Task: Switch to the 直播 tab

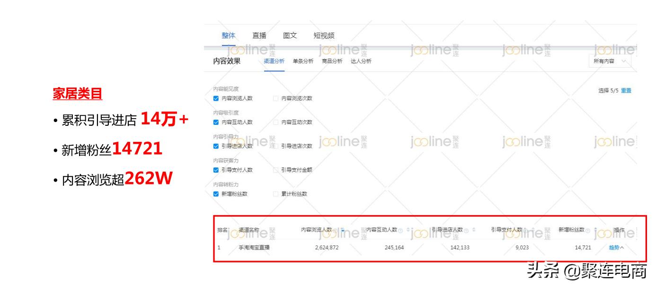Action: point(259,35)
